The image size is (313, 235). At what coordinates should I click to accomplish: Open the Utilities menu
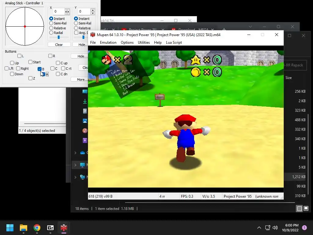pyautogui.click(x=144, y=42)
